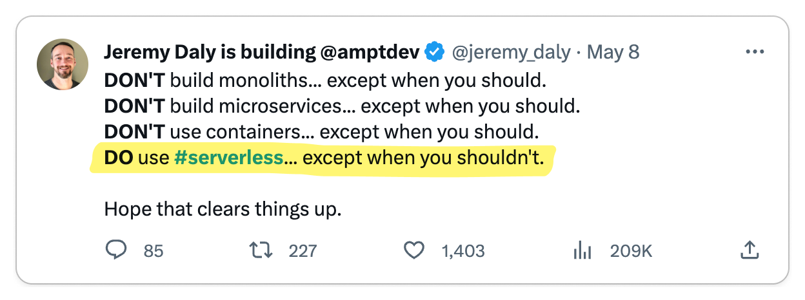Retweet this post using the arrows icon
The image size is (805, 300).
click(262, 250)
